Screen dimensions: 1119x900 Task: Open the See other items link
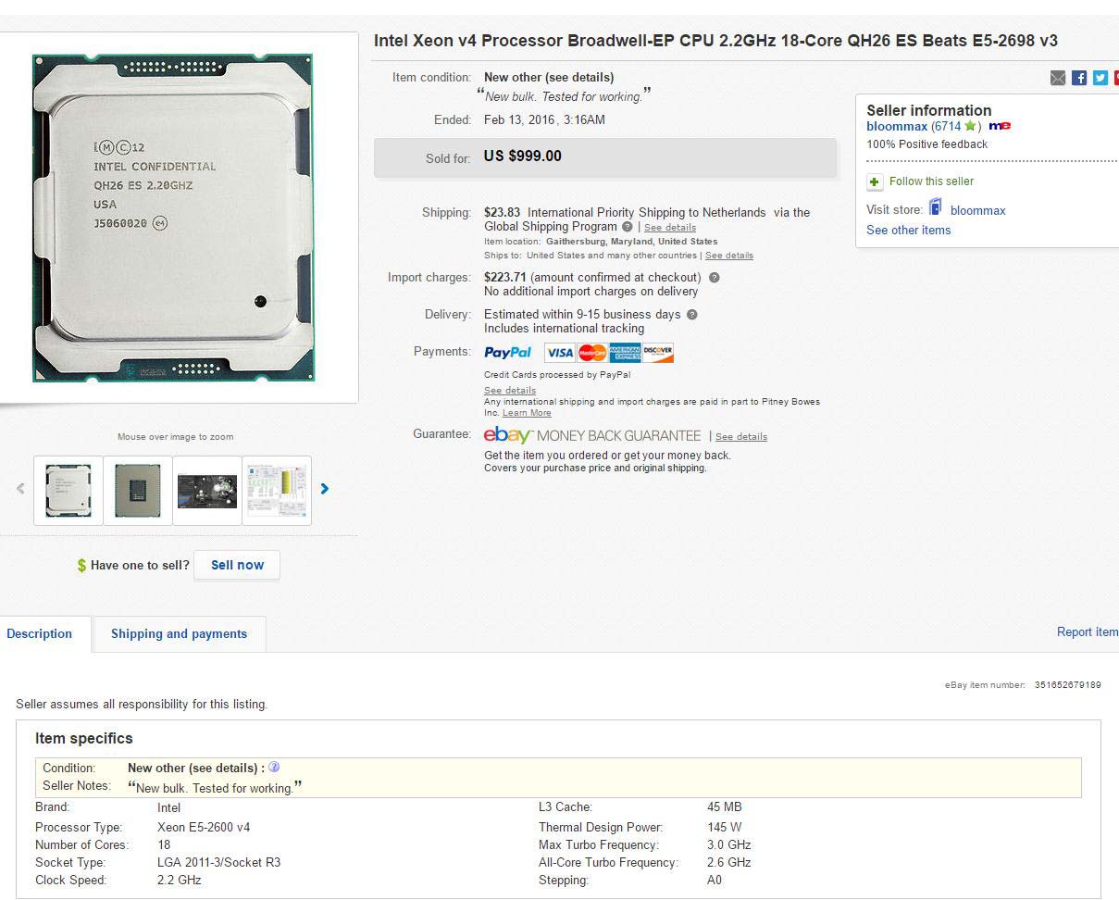coord(908,231)
